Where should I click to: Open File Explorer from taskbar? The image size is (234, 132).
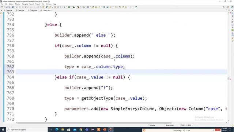pyautogui.click(x=63, y=129)
